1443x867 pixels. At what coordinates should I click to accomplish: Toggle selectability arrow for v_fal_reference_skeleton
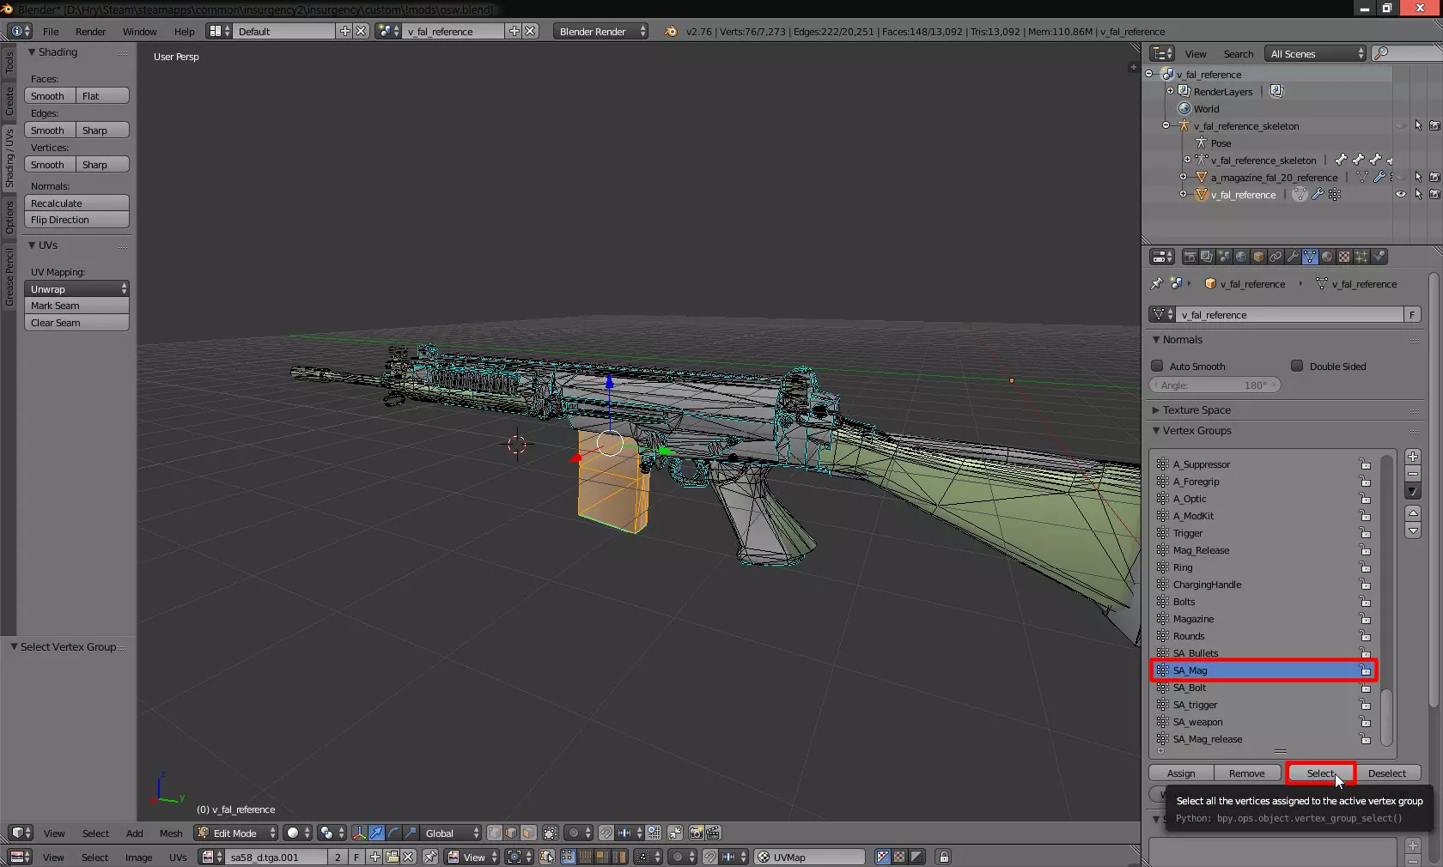pos(1418,125)
